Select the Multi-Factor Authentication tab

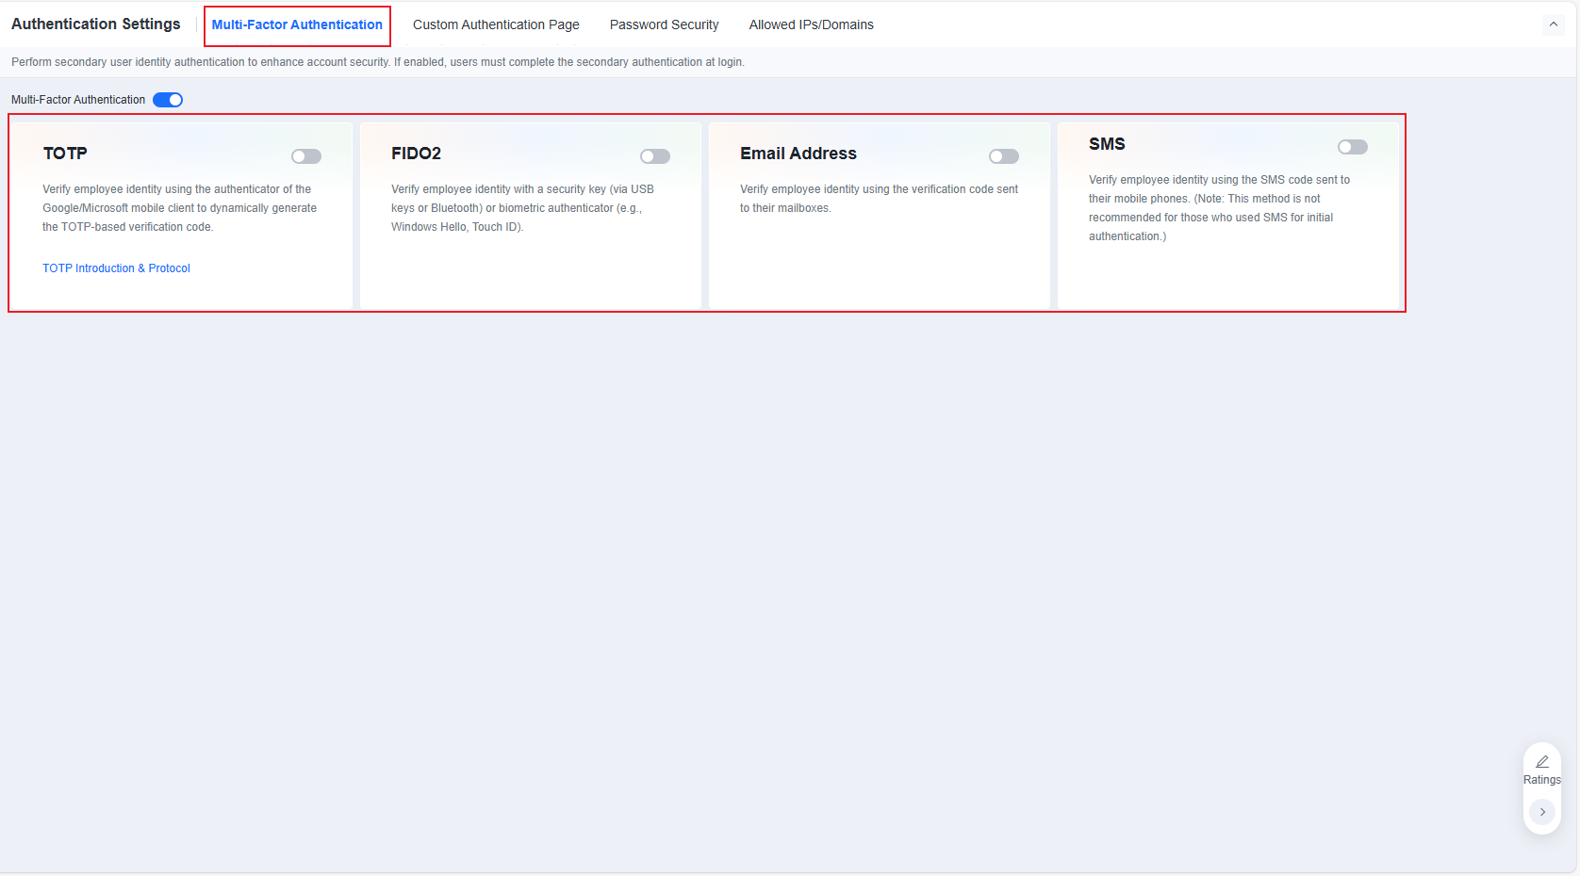click(x=297, y=24)
